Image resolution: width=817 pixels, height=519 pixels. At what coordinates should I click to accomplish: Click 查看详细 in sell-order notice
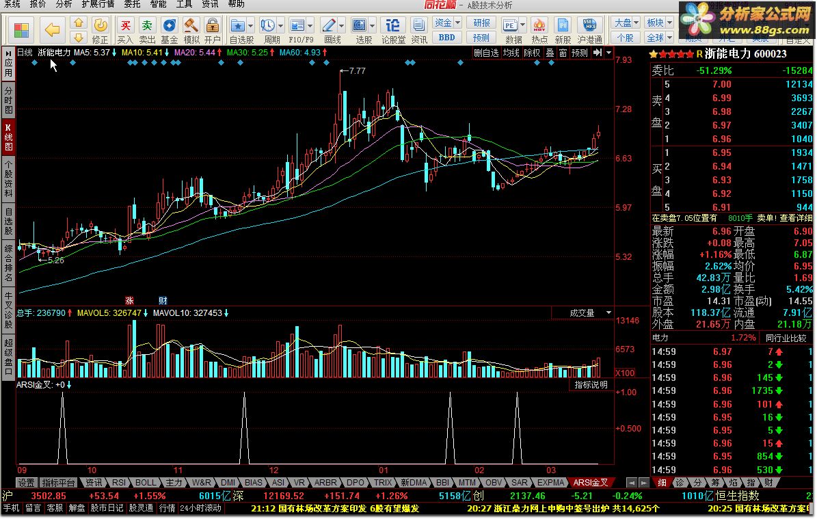[x=796, y=218]
